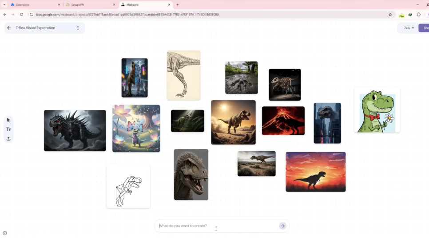Select the pointer arrow tool
This screenshot has width=429, height=238.
coord(8,120)
